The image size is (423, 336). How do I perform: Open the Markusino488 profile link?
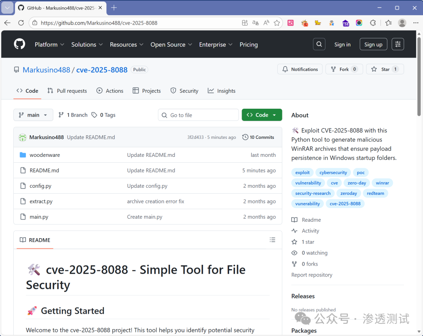pos(46,70)
